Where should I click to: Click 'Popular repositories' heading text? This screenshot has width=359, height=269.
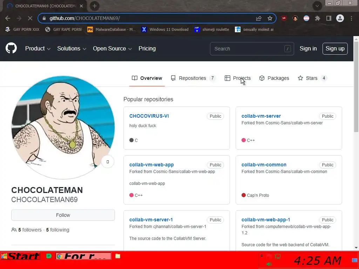click(148, 99)
